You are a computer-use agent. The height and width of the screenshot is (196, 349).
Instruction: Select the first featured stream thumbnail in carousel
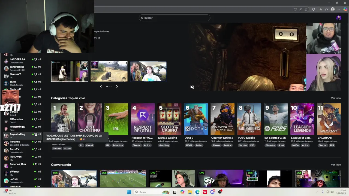[x=70, y=71]
